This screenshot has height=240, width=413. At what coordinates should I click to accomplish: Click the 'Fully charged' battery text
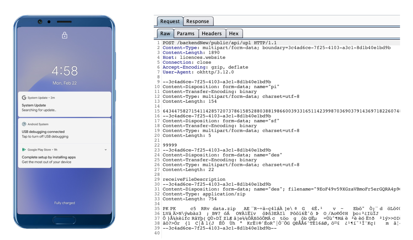pyautogui.click(x=64, y=203)
